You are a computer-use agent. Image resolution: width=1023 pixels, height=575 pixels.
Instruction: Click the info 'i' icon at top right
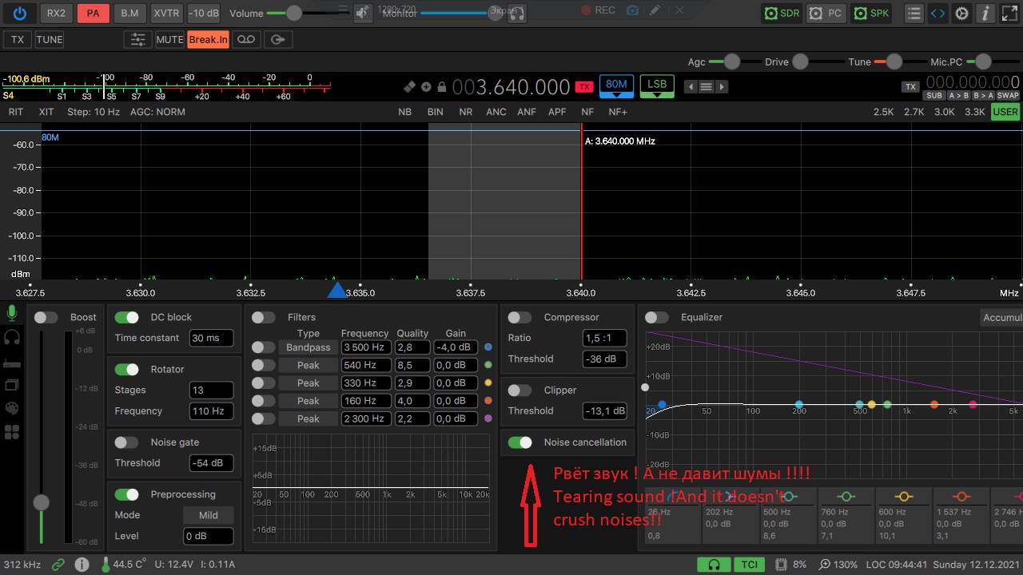tap(985, 14)
